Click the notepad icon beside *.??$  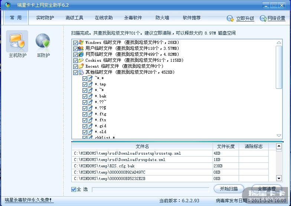(90, 108)
